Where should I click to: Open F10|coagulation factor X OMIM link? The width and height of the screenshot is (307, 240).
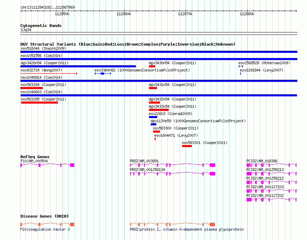(x=45, y=229)
